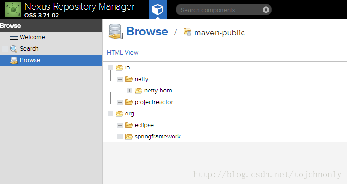The height and width of the screenshot is (184, 347).
Task: Clear search with the X icon
Action: pyautogui.click(x=266, y=10)
